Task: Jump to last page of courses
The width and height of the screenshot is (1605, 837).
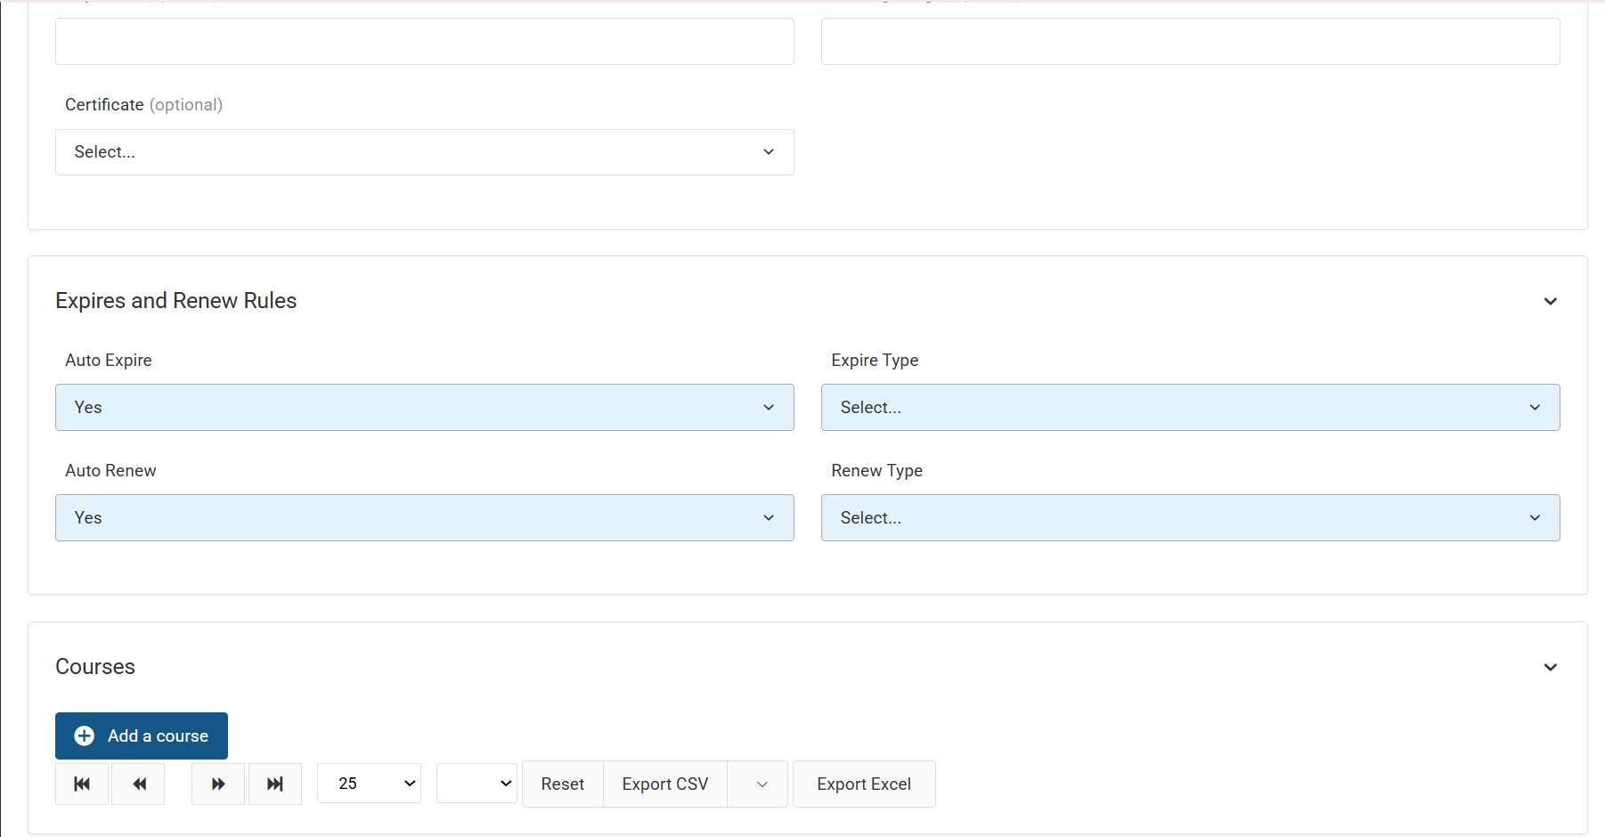Action: (275, 784)
